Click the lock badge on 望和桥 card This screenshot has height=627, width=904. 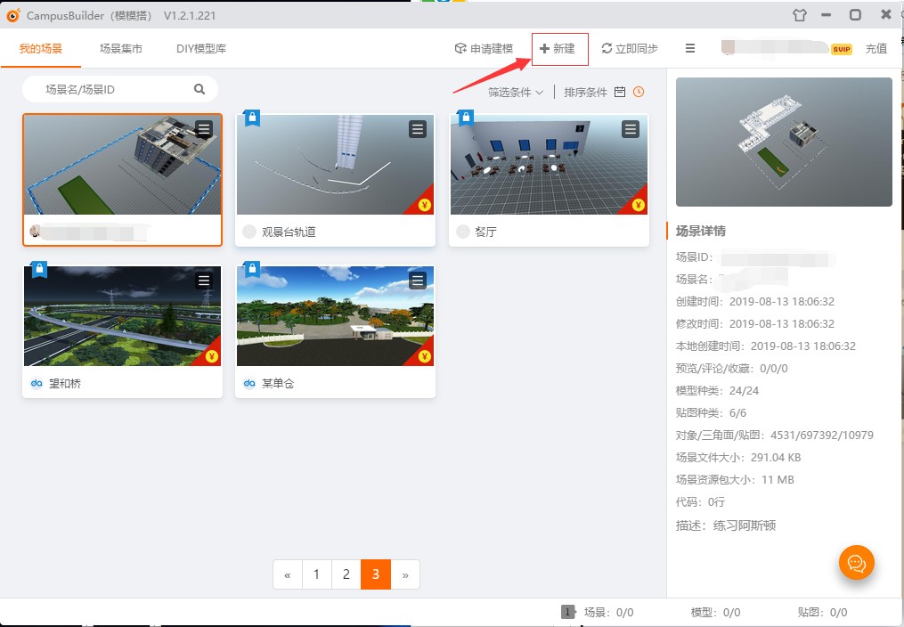click(x=38, y=269)
